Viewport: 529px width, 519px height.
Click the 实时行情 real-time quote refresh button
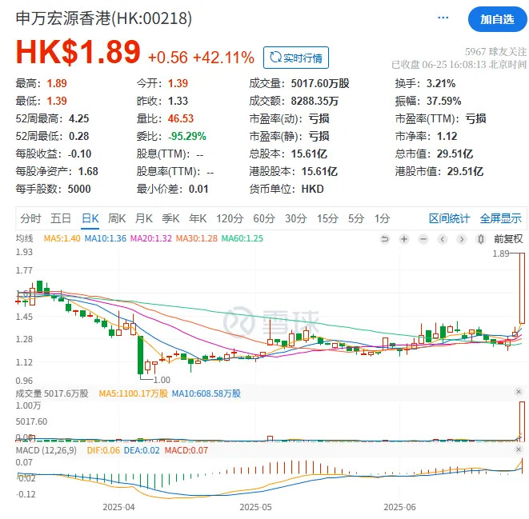(296, 58)
